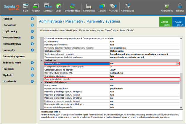Collapse the Techniczne group arrow
186x124 pixels.
(x=42, y=60)
